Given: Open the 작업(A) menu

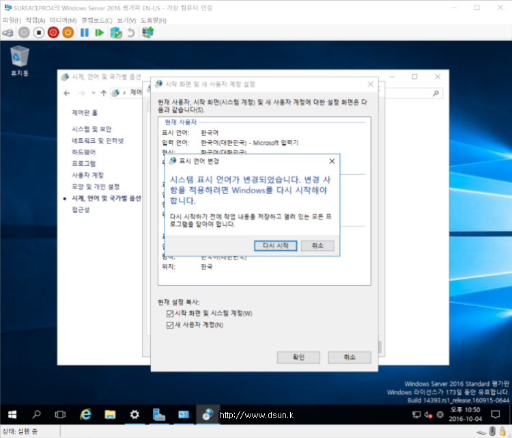Looking at the screenshot, I should point(35,20).
